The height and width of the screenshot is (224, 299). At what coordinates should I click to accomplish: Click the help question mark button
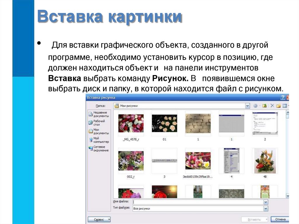coord(283,98)
